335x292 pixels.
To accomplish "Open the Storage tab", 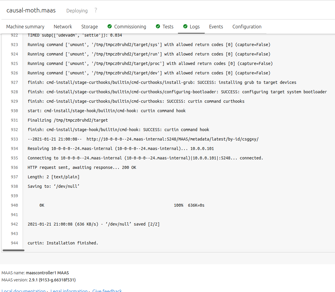I will click(x=90, y=27).
